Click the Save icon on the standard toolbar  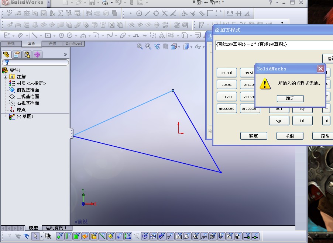point(92,4)
